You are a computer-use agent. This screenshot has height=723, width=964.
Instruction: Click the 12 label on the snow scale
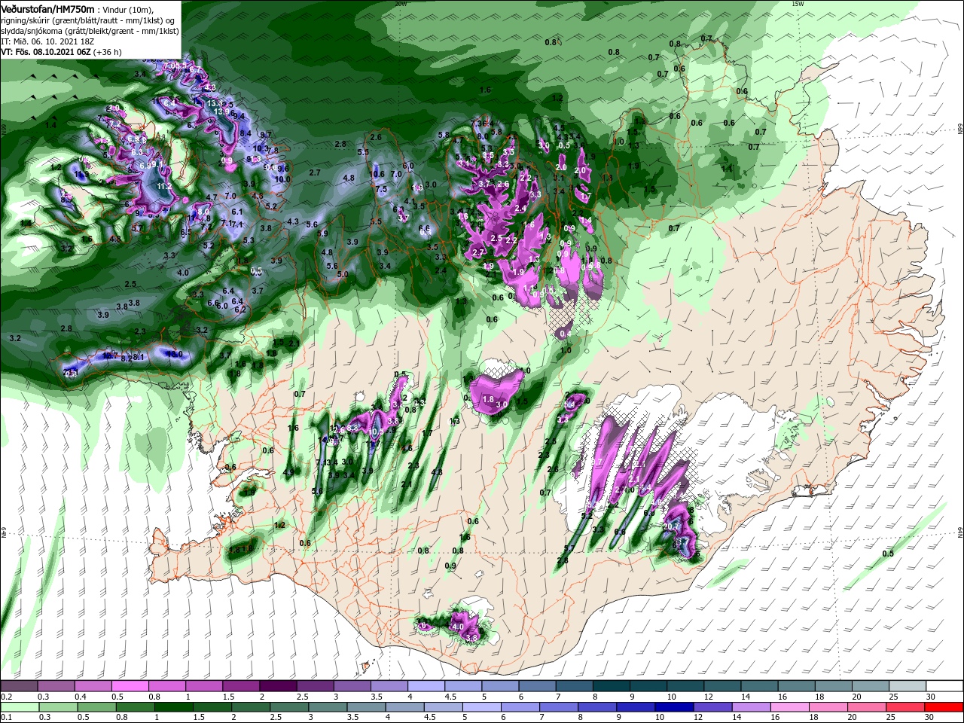(709, 697)
